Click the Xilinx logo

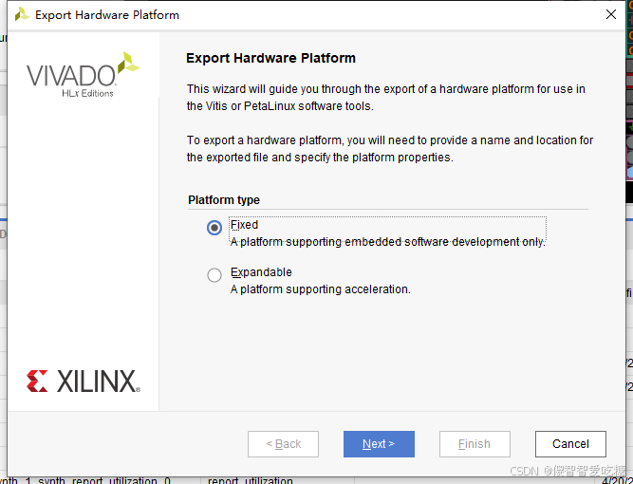tap(84, 382)
